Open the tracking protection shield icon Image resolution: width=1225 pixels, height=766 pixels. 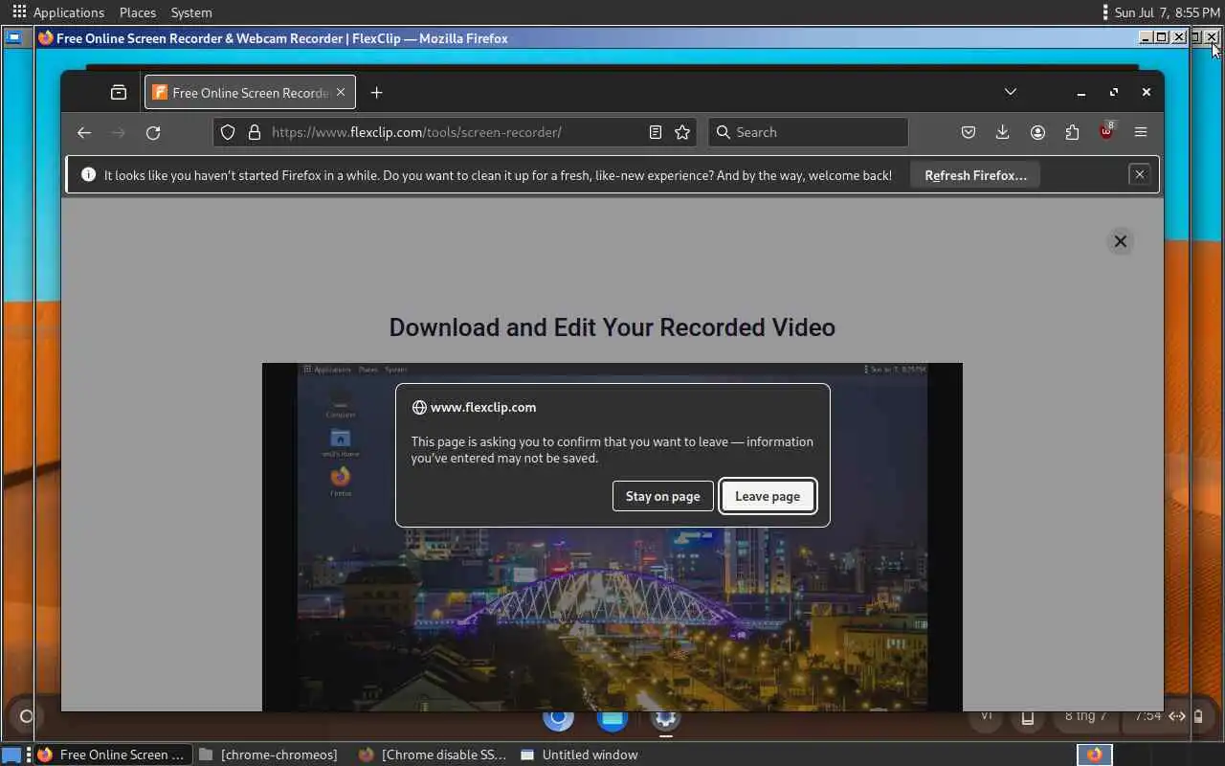[228, 132]
